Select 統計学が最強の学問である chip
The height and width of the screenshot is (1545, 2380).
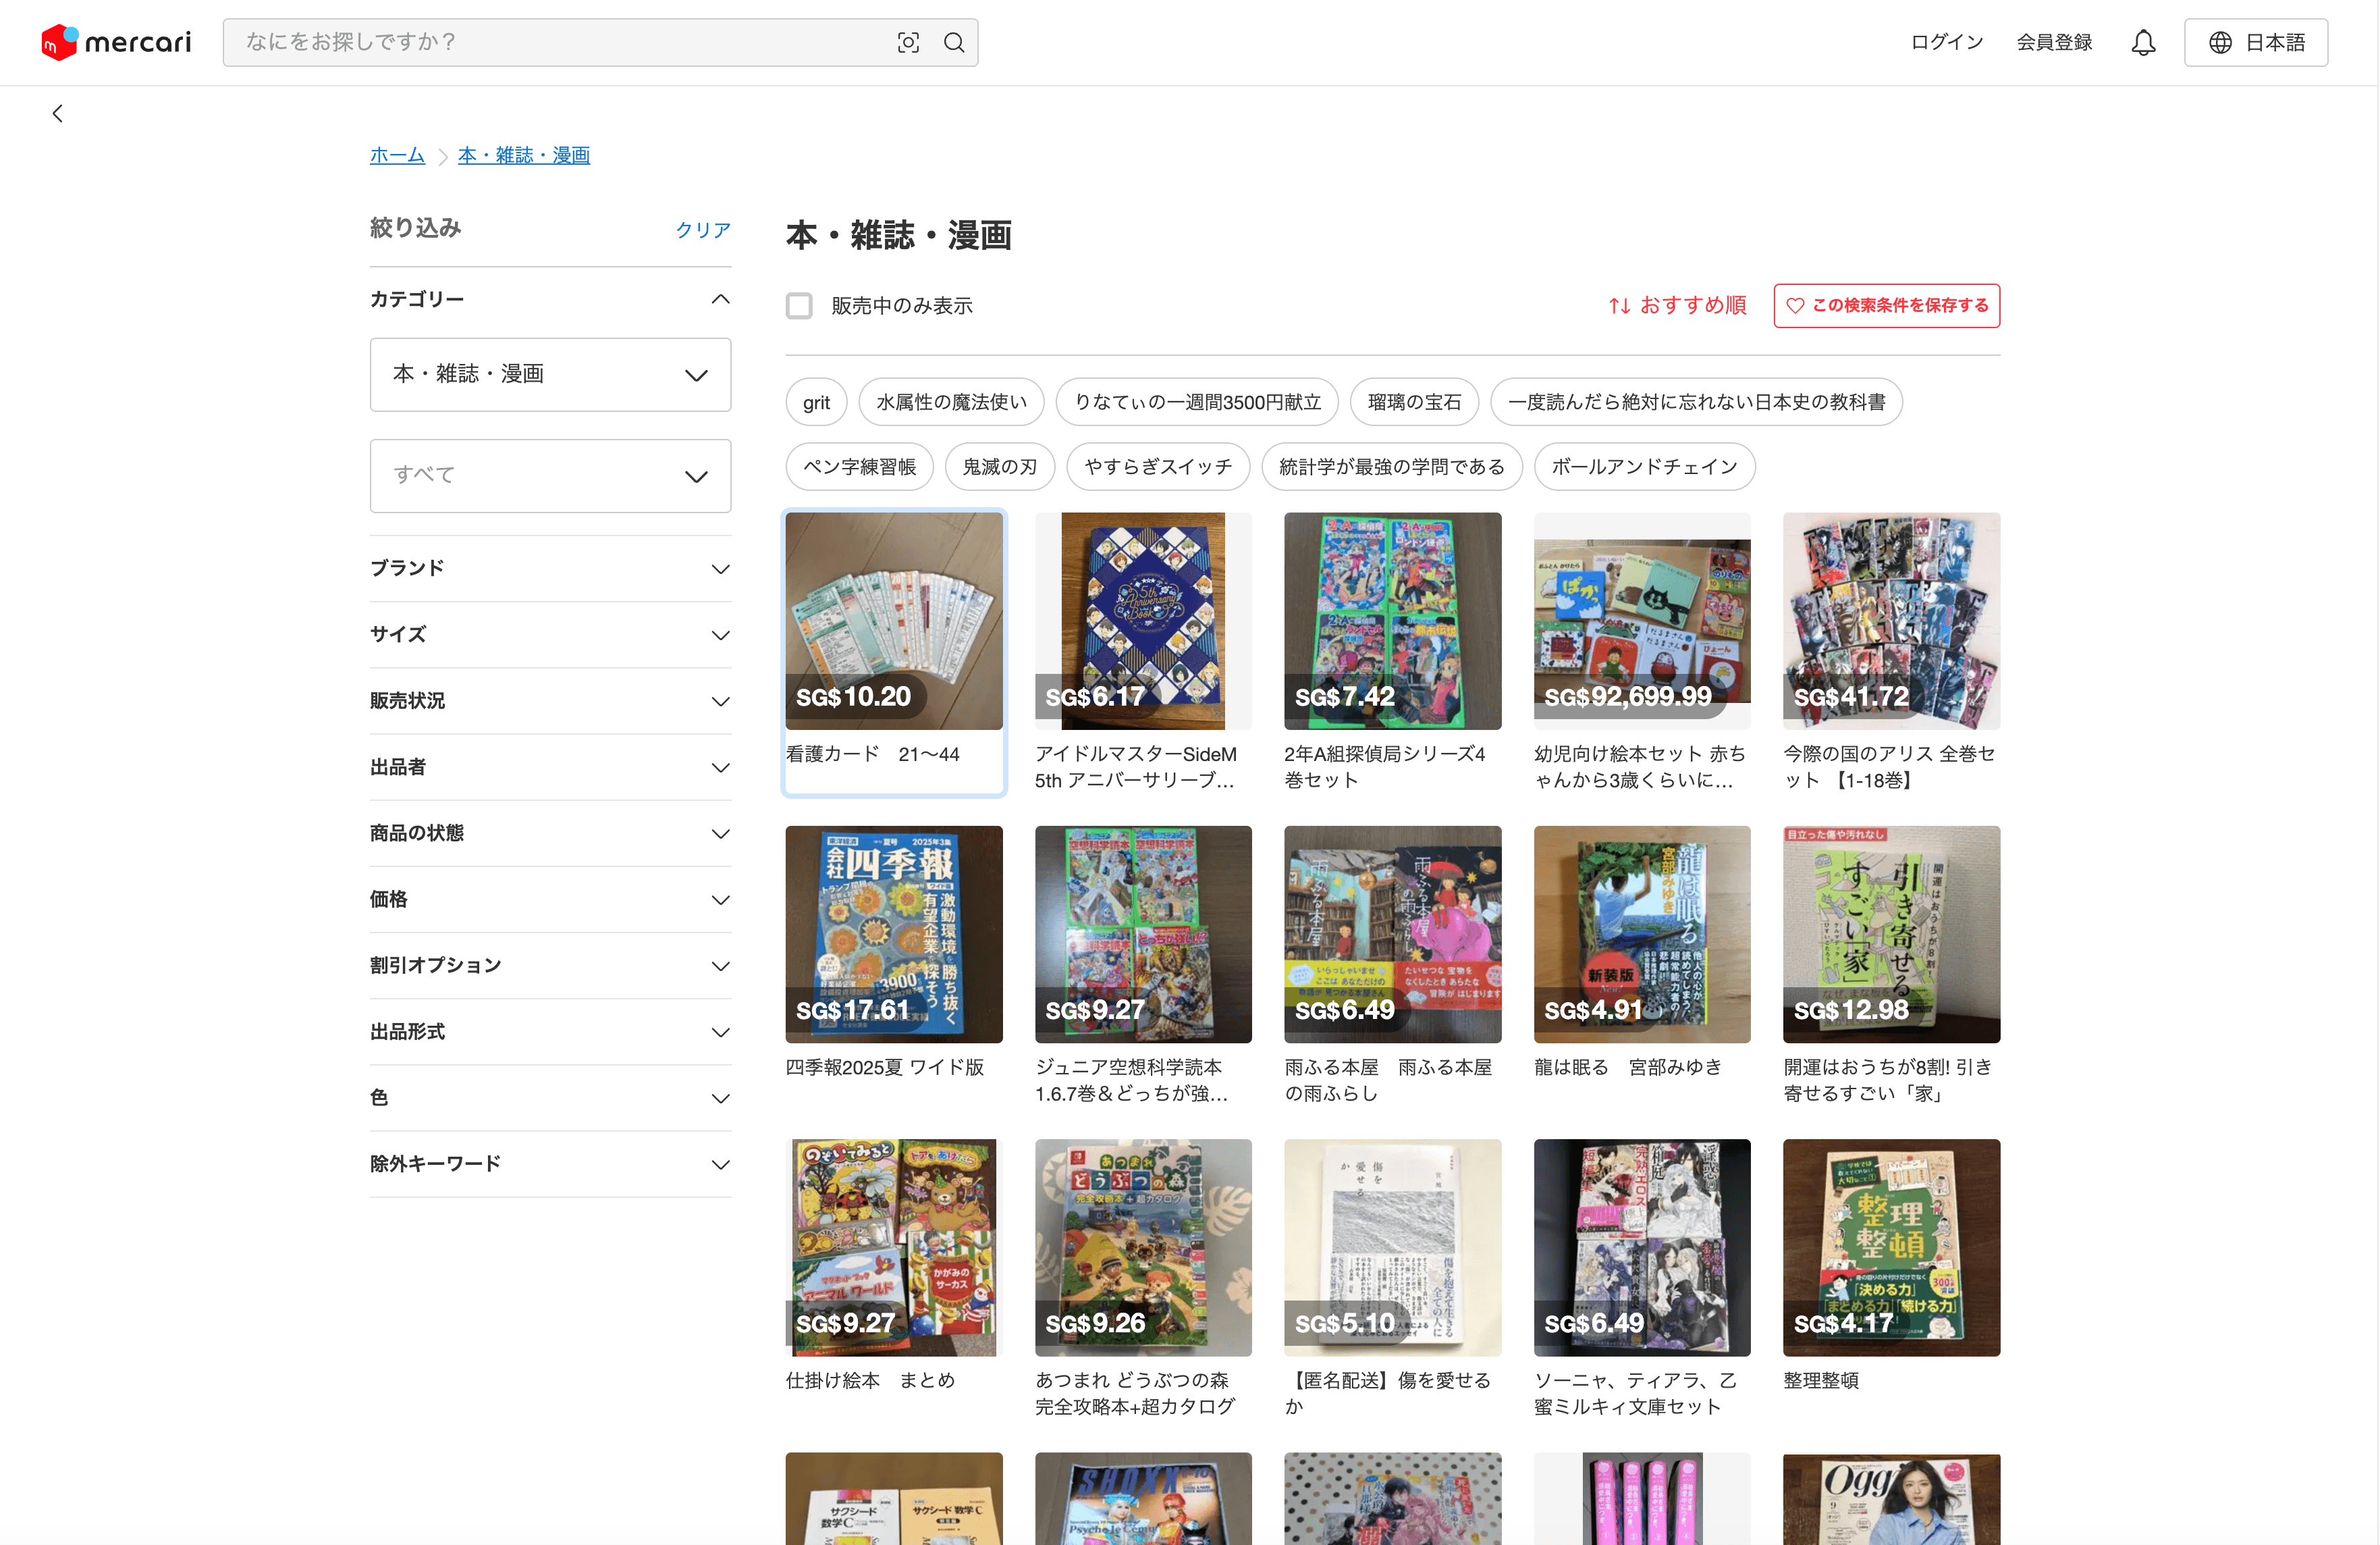click(1392, 467)
